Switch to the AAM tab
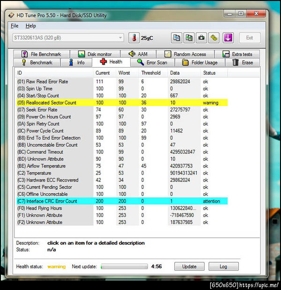 [x=138, y=54]
